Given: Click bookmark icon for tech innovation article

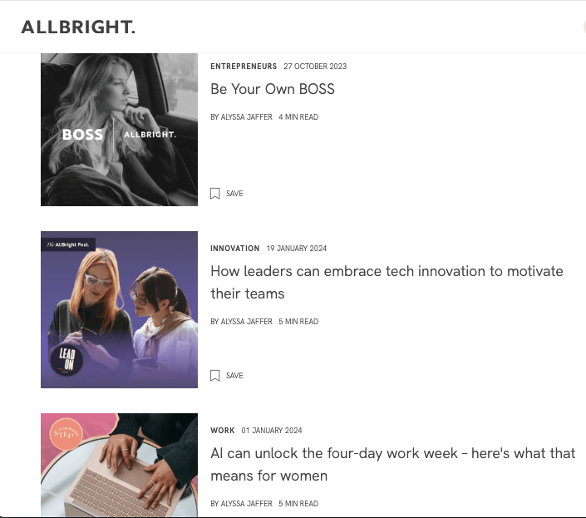Looking at the screenshot, I should click(x=215, y=376).
